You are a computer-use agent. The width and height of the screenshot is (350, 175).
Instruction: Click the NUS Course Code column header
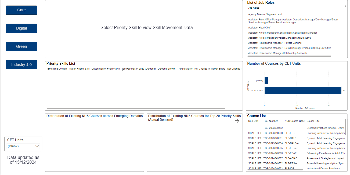[295, 121]
